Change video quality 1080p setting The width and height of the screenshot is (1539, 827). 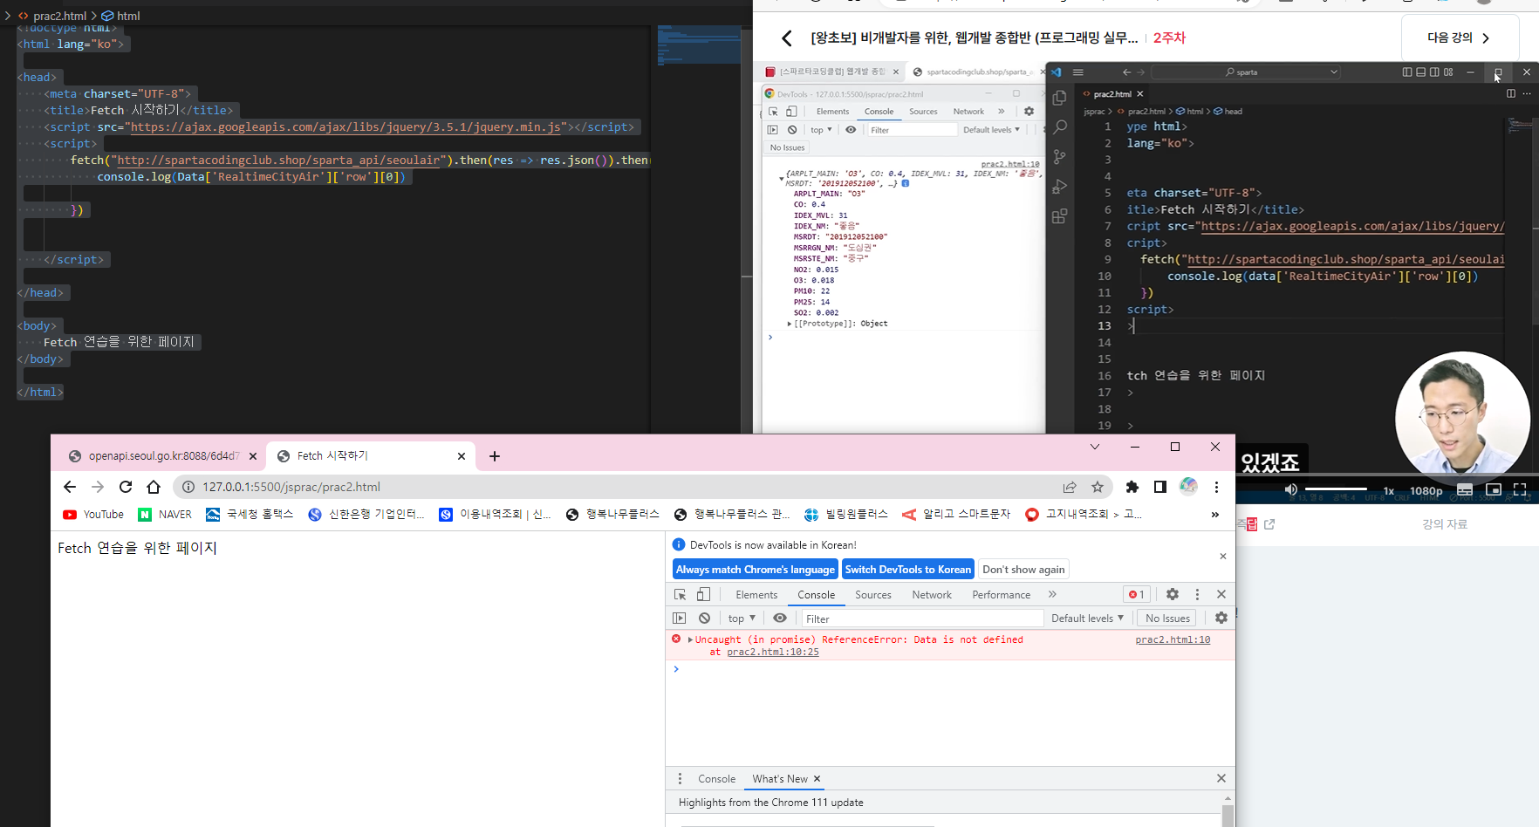click(x=1426, y=490)
